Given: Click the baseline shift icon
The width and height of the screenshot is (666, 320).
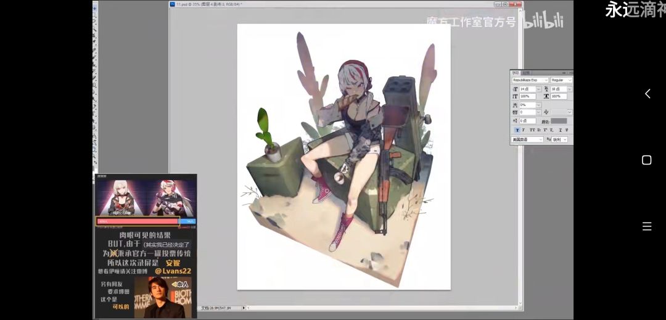Looking at the screenshot, I should click(515, 121).
